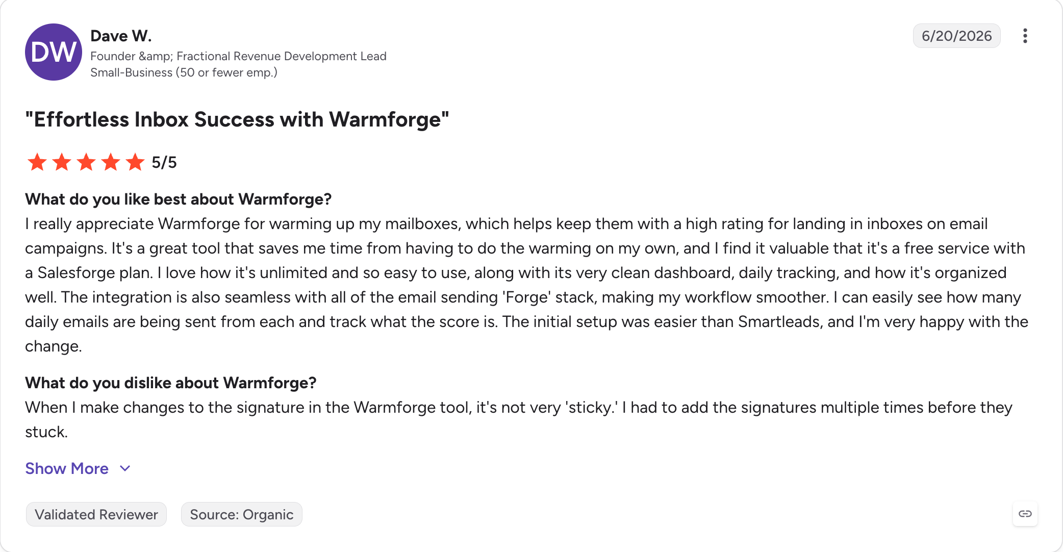The height and width of the screenshot is (552, 1063).
Task: Click the Founder job title line
Action: [238, 56]
